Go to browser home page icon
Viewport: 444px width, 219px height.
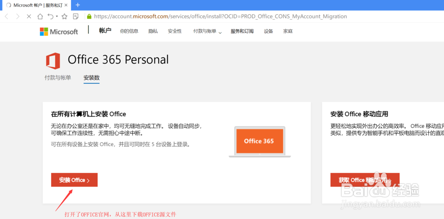(x=40, y=16)
